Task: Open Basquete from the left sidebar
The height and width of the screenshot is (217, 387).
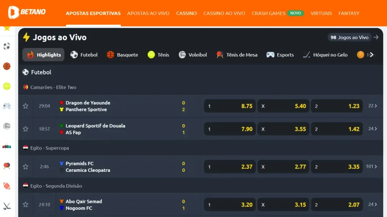Action: 6,66
